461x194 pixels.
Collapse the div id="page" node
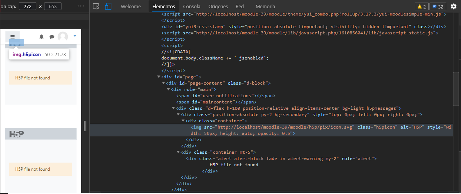click(x=159, y=77)
